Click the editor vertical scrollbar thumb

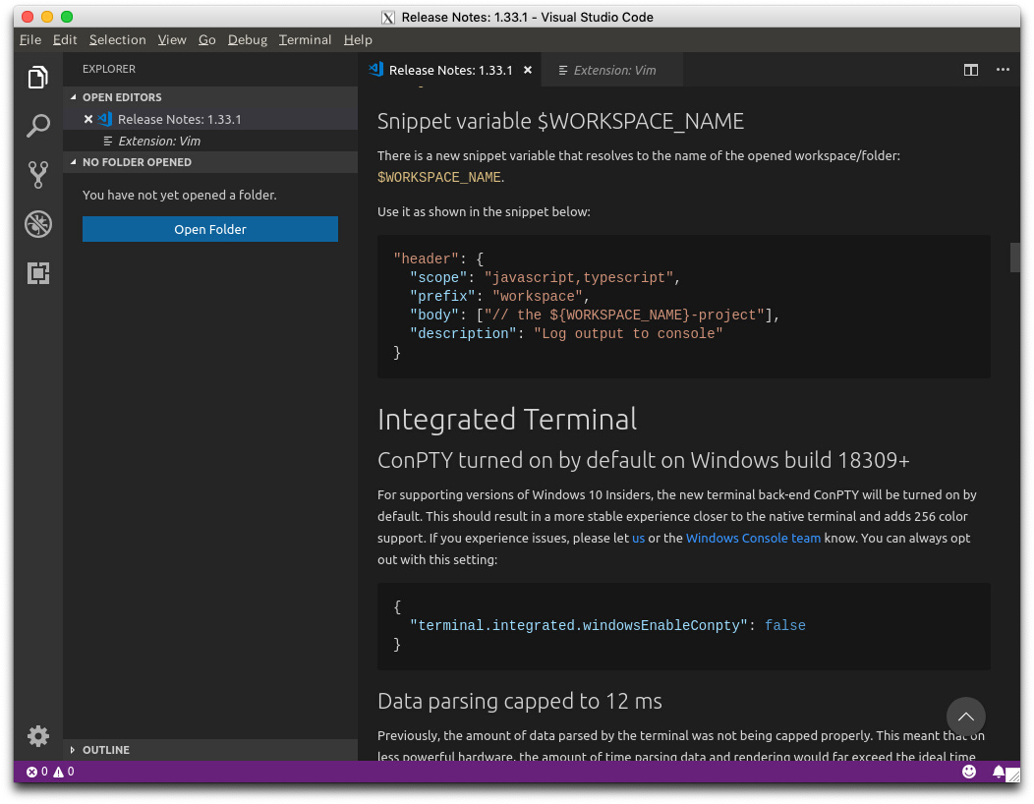(x=1015, y=258)
